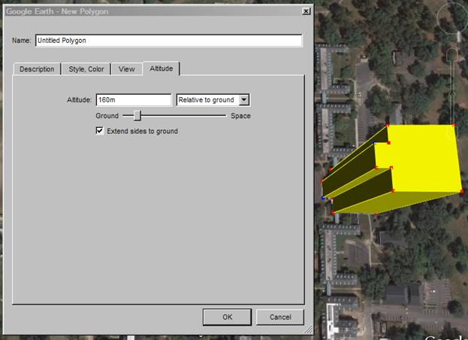The height and width of the screenshot is (340, 468).
Task: Uncheck Extend sides to ground
Action: 100,131
